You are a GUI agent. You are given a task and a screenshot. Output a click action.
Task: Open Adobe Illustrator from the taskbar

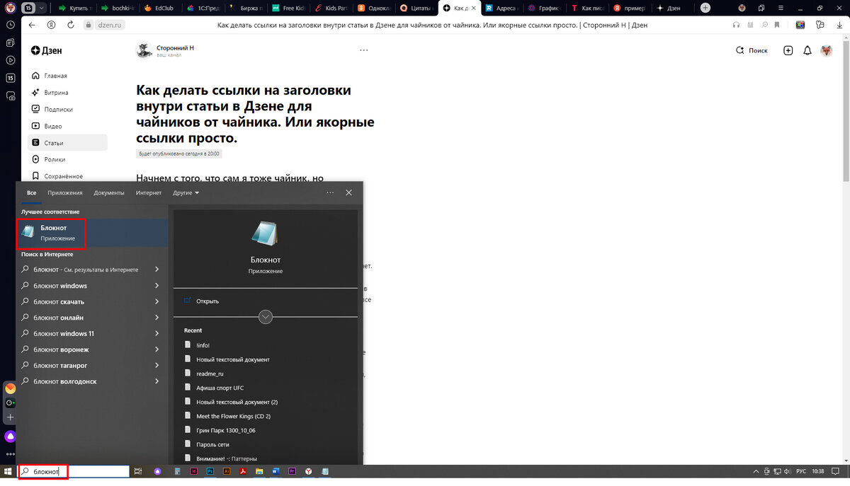point(227,471)
